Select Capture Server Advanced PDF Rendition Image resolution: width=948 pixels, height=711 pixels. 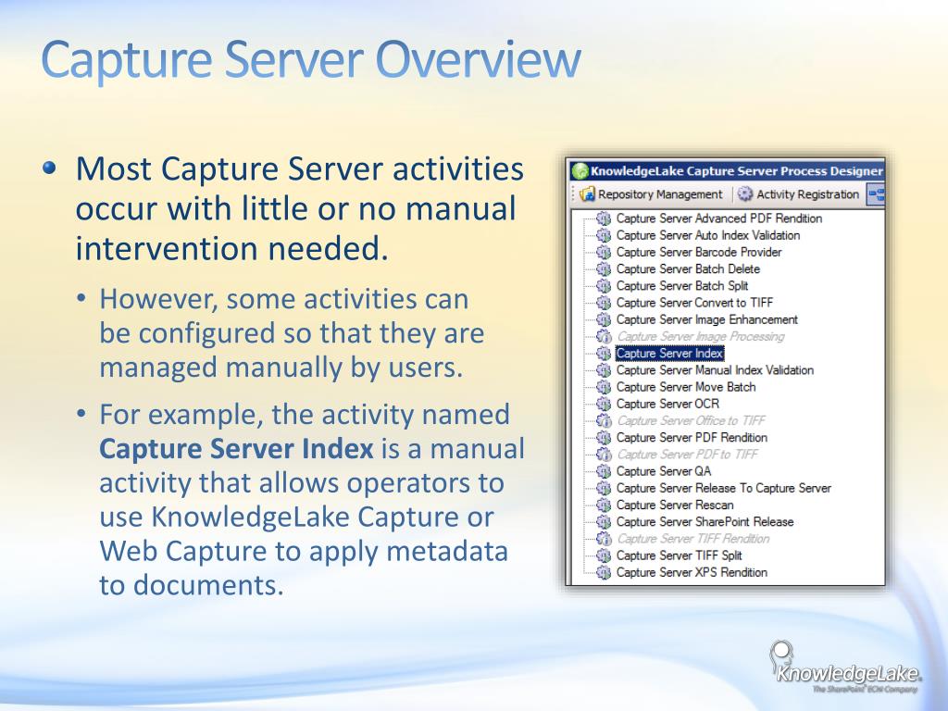tap(718, 218)
